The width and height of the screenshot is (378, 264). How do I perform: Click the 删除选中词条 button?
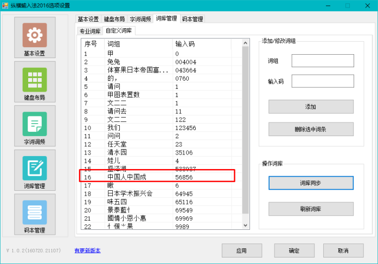(311, 129)
